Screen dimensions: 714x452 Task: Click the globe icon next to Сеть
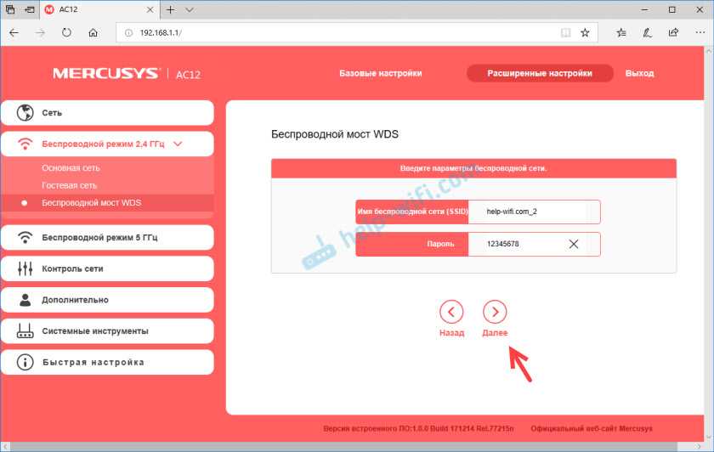[x=25, y=113]
